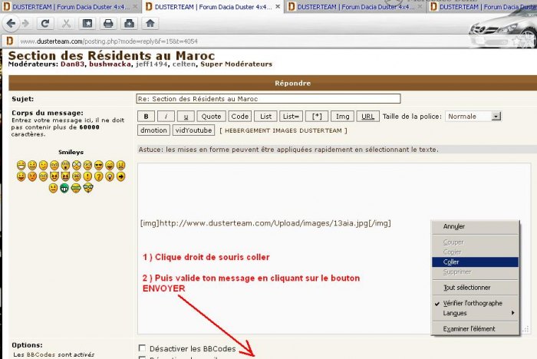Click the greyed Copier menu entry

(x=475, y=252)
